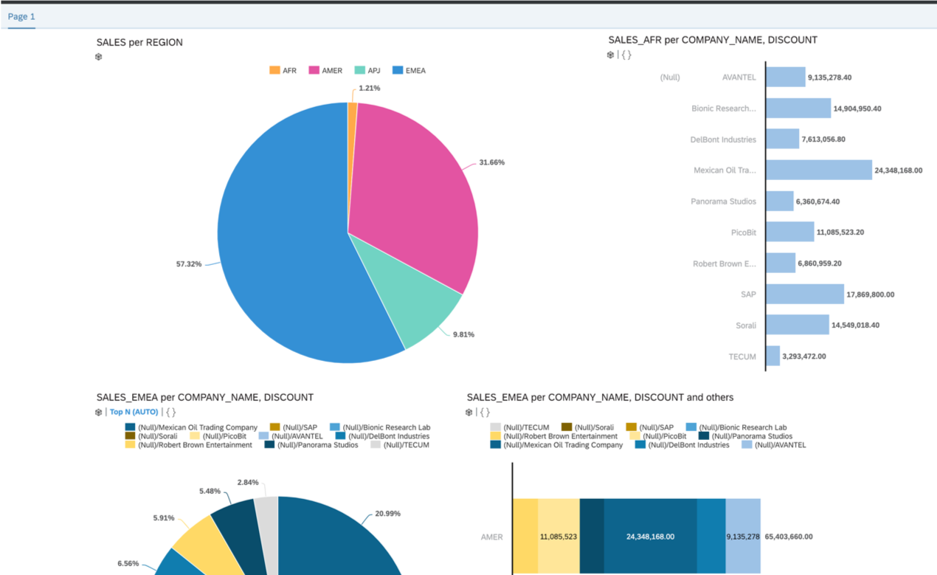This screenshot has width=937, height=575.
Task: Select (Null)/Panorama Studios in pie chart legend
Action: click(311, 445)
